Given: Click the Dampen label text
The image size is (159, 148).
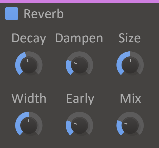Looking at the screenshot, I should point(79,38).
